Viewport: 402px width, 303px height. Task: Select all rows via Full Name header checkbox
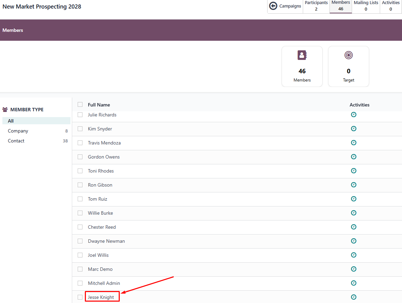[x=80, y=104]
